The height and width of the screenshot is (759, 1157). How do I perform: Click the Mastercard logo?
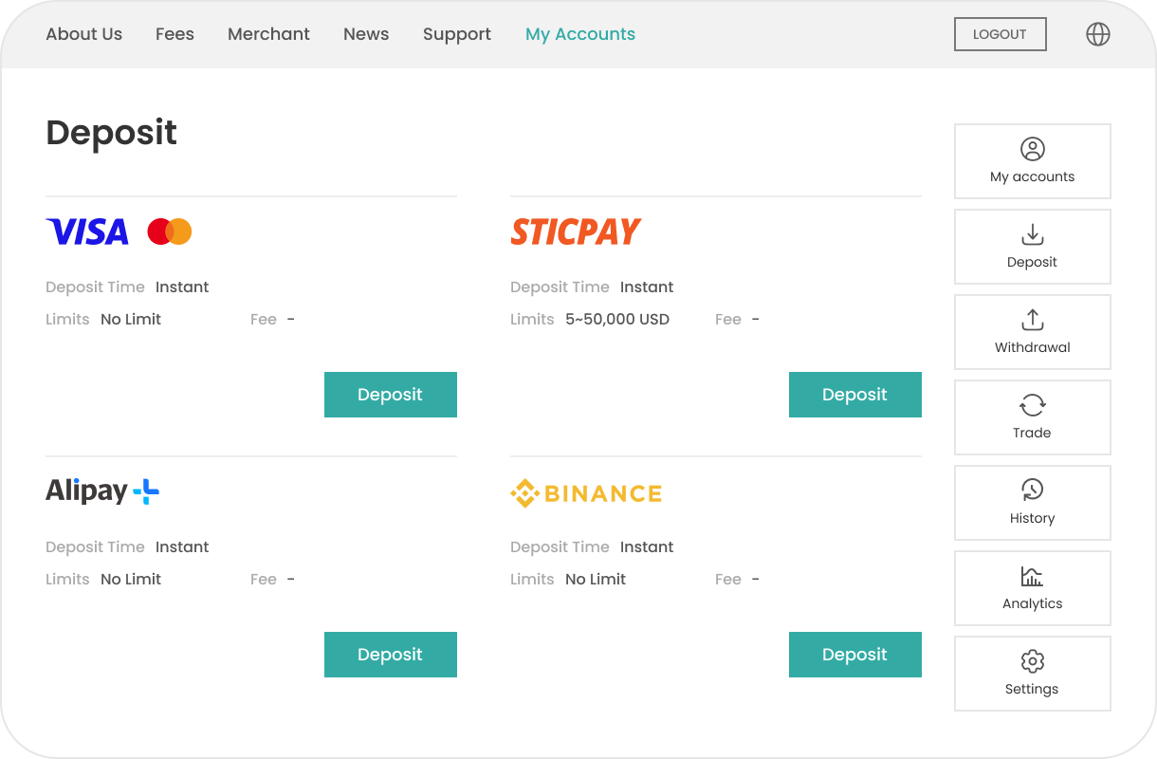point(170,231)
